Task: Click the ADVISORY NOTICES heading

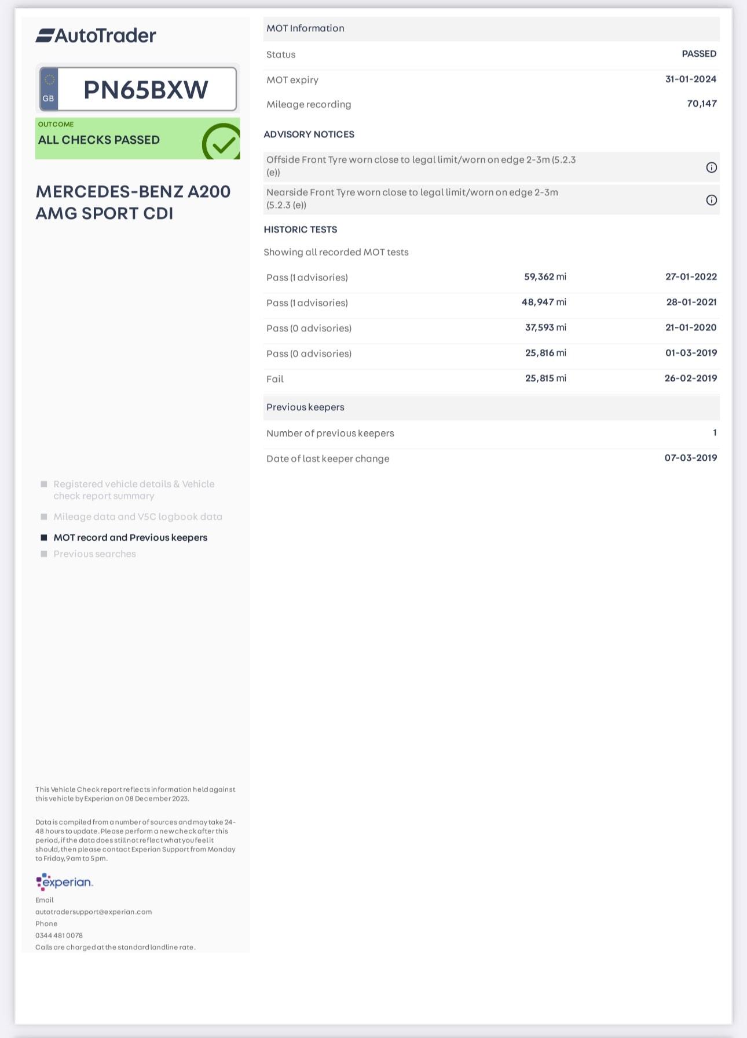Action: click(309, 134)
